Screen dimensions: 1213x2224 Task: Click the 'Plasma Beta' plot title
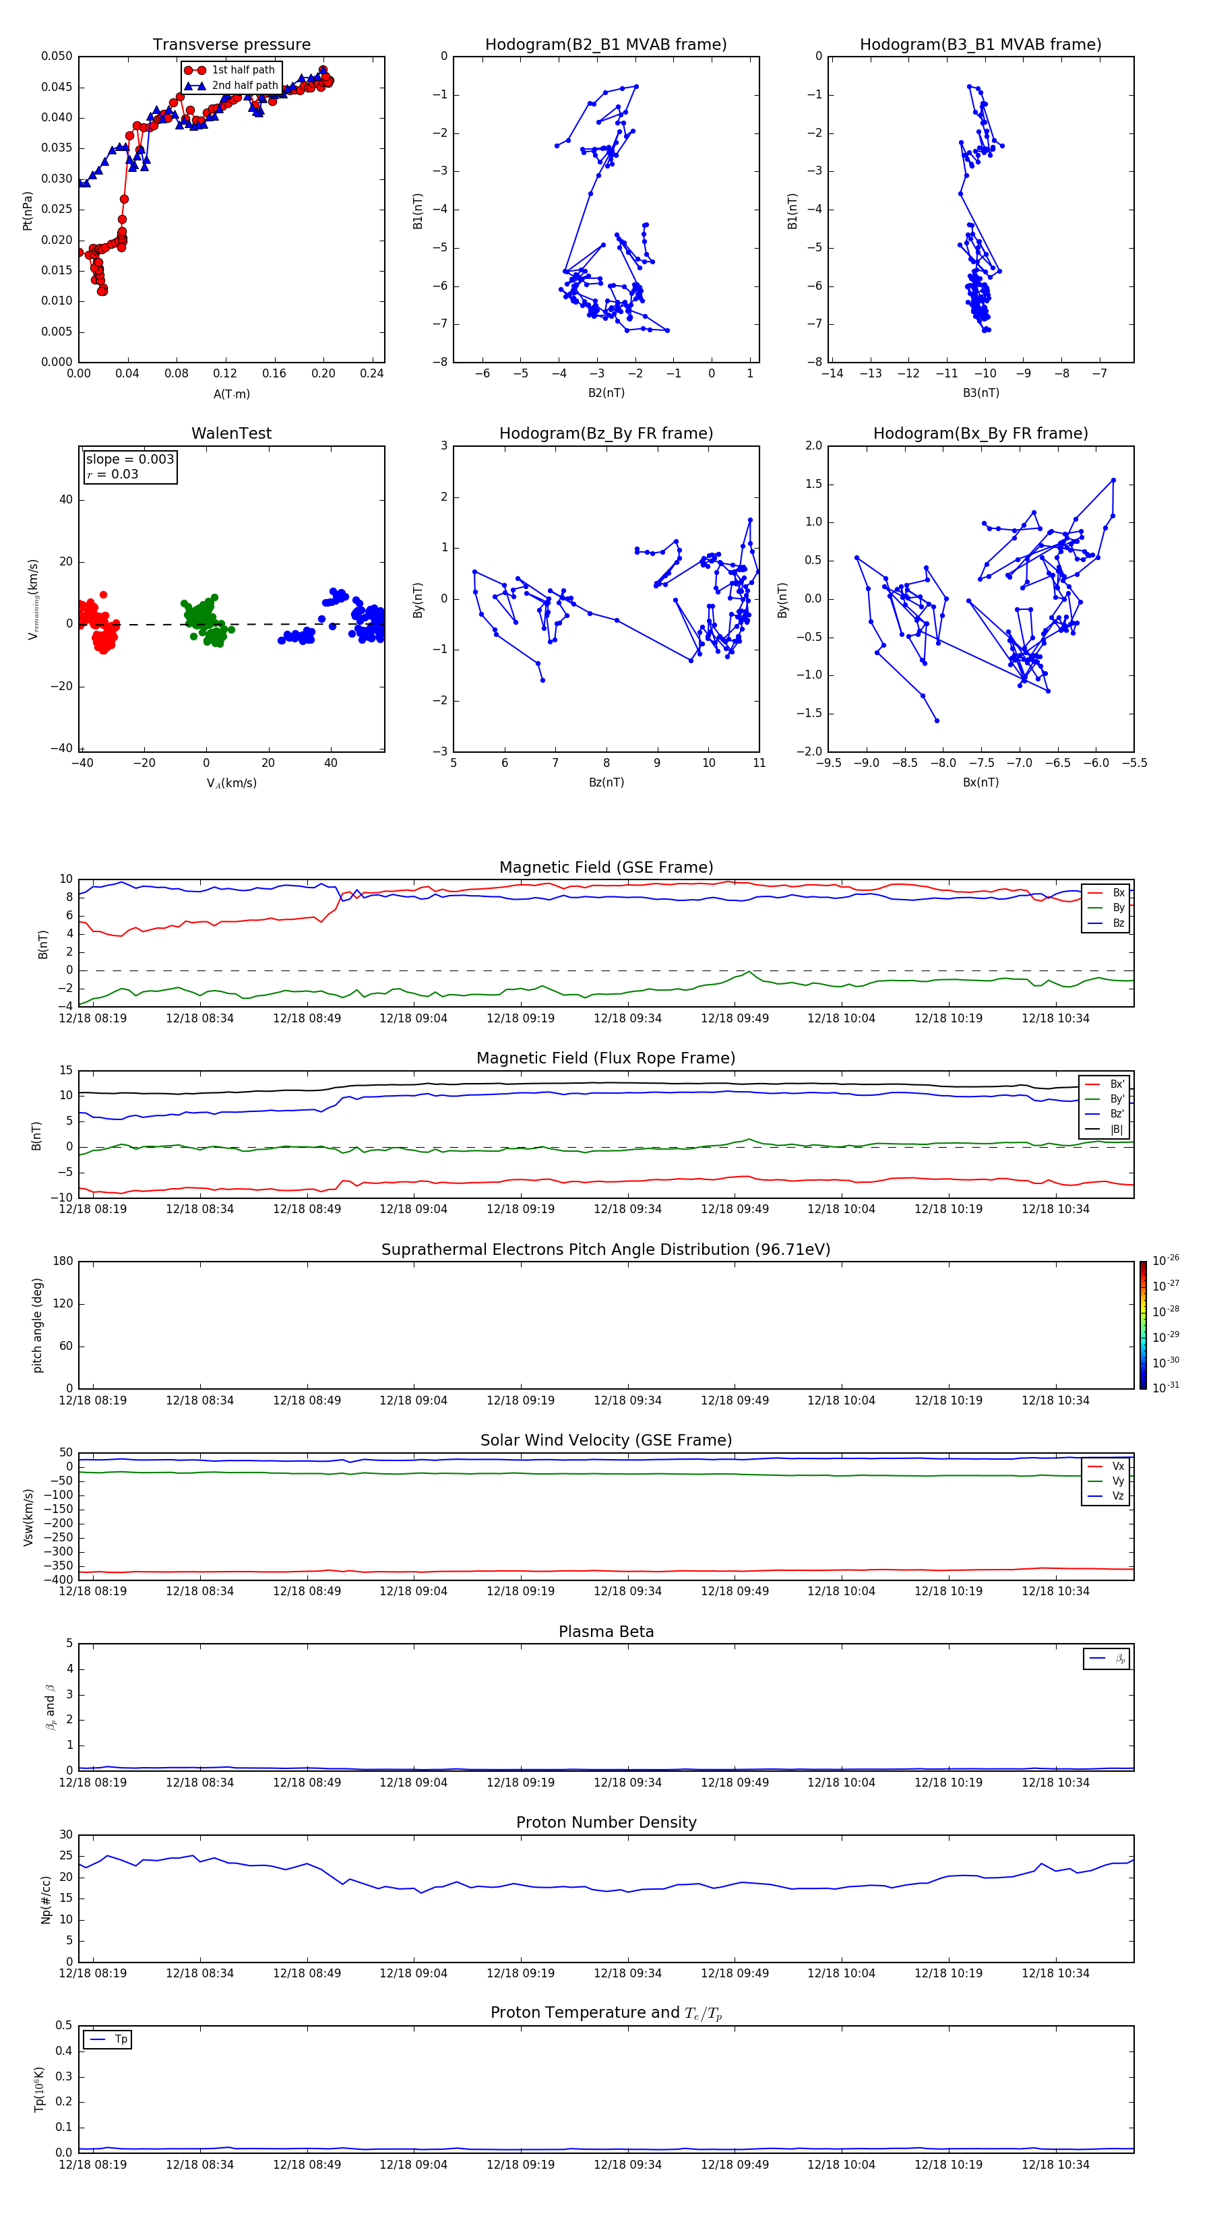[x=606, y=1632]
